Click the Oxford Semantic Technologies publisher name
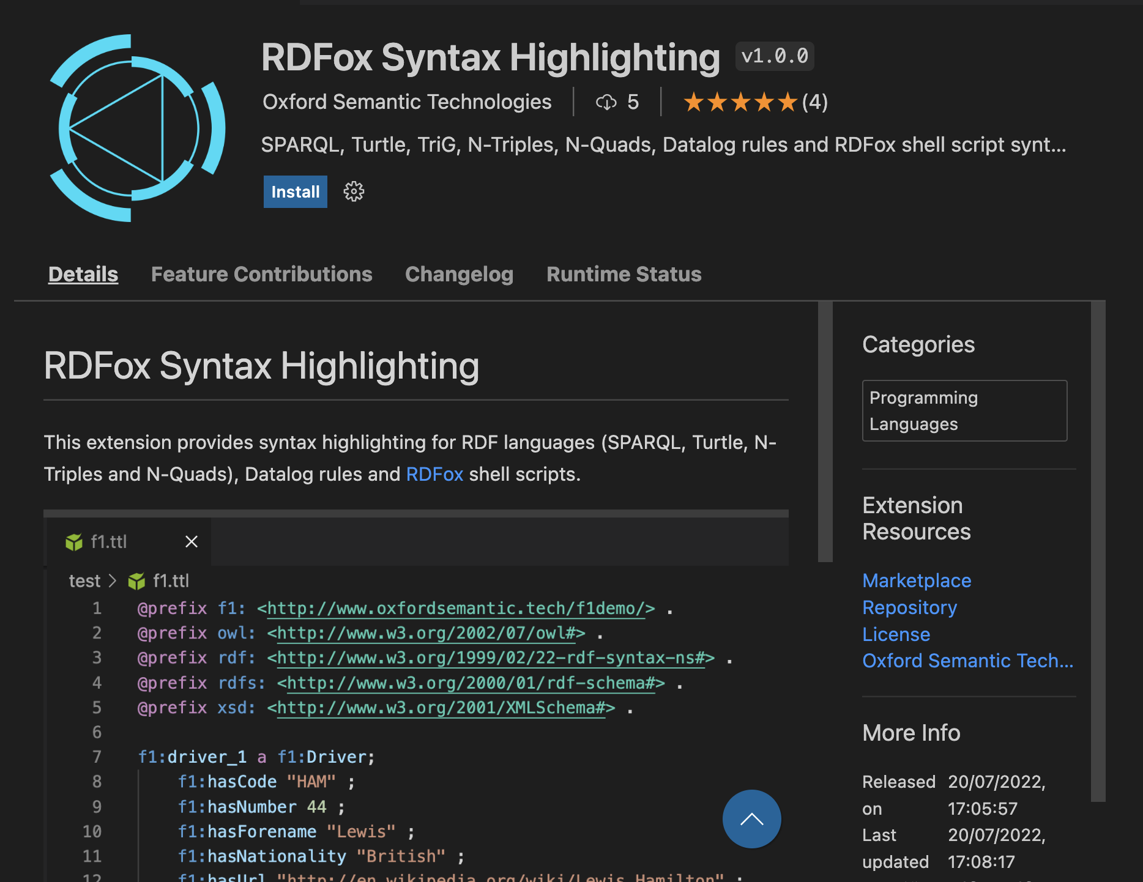Image resolution: width=1143 pixels, height=882 pixels. (407, 102)
